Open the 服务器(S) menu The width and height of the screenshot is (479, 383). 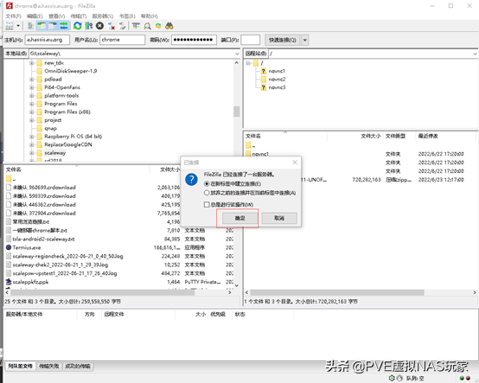[x=103, y=16]
